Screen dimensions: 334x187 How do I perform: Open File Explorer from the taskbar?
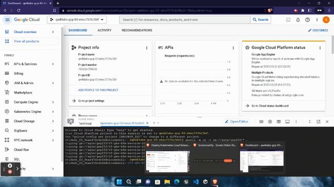167,182
